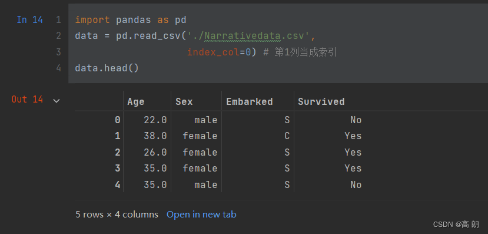
Task: Place cursor on 'import pandas as pd' line
Action: [131, 20]
